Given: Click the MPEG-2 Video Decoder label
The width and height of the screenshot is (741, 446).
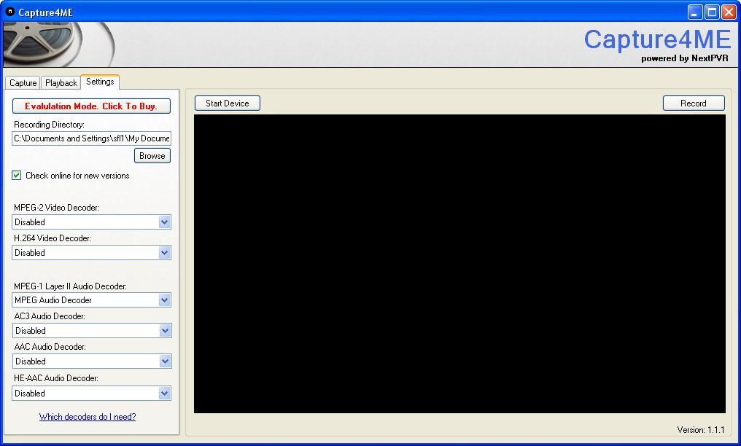Looking at the screenshot, I should pyautogui.click(x=56, y=208).
